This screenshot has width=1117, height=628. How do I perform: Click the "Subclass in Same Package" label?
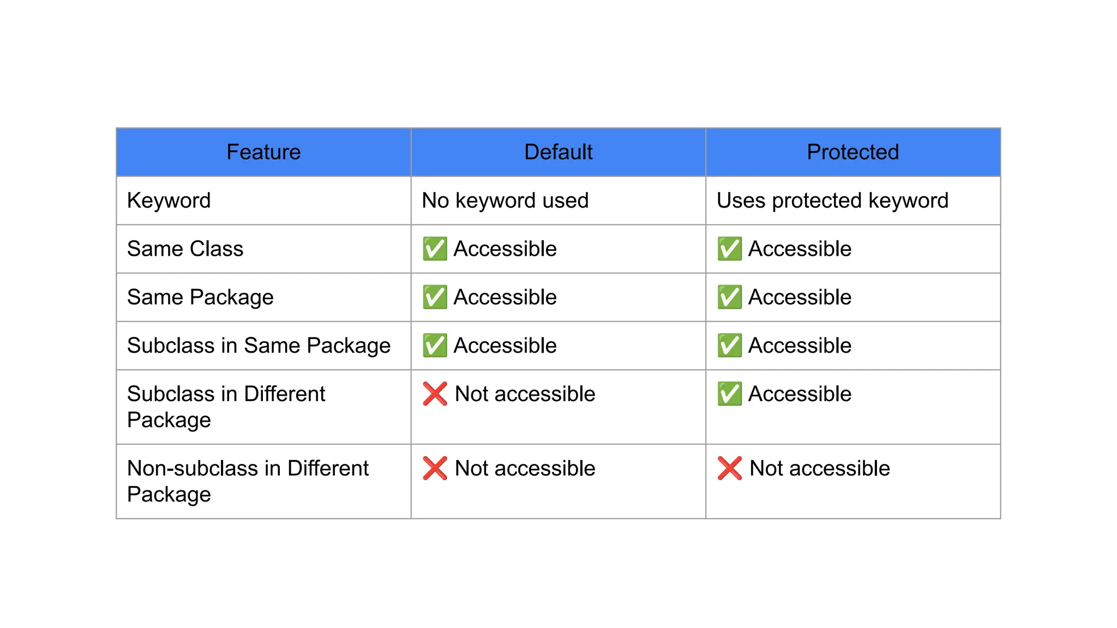click(x=259, y=346)
